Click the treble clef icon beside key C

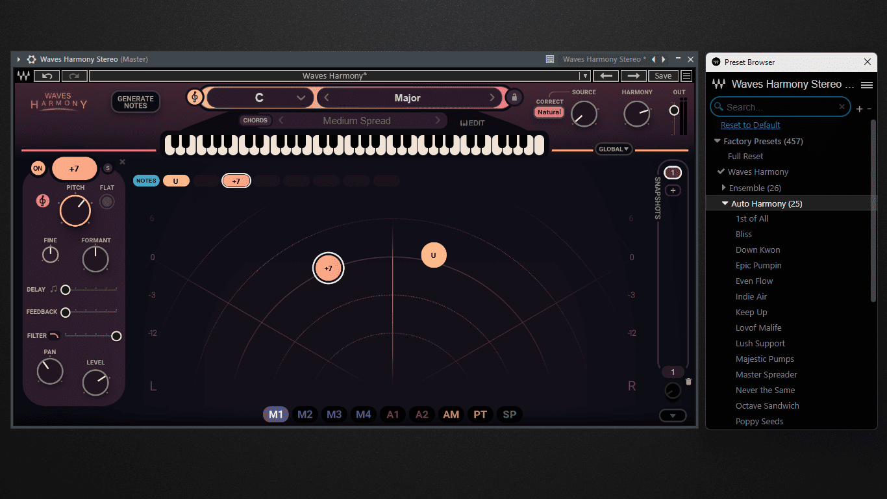[x=194, y=97]
